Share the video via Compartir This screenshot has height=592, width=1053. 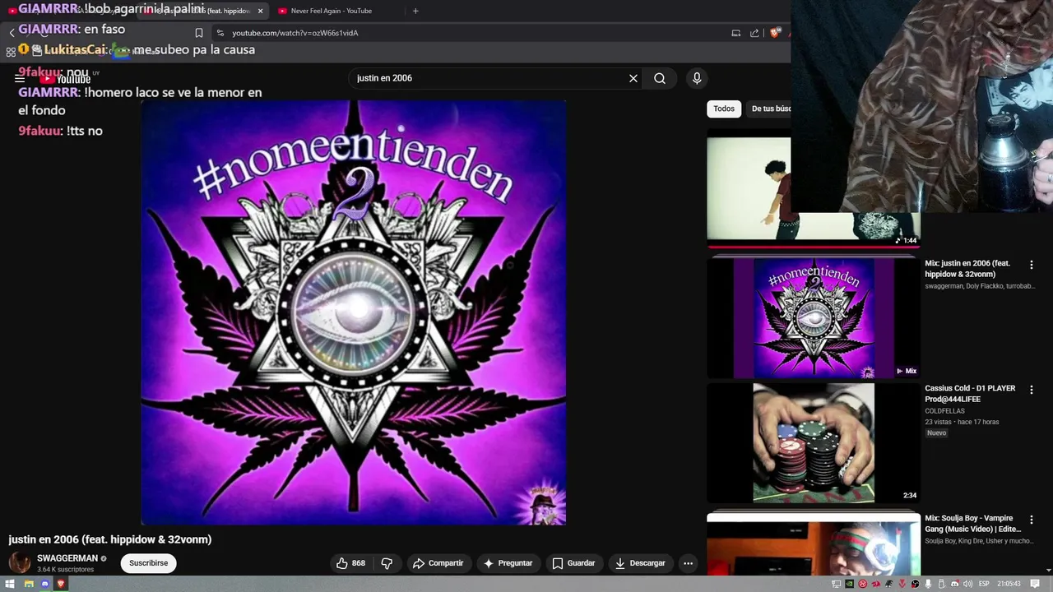tap(438, 563)
